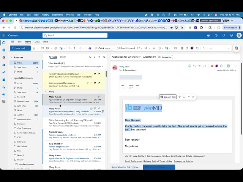Open notifications bell in Outlook header
Viewport: 243px width, 182px height.
coord(224,35)
